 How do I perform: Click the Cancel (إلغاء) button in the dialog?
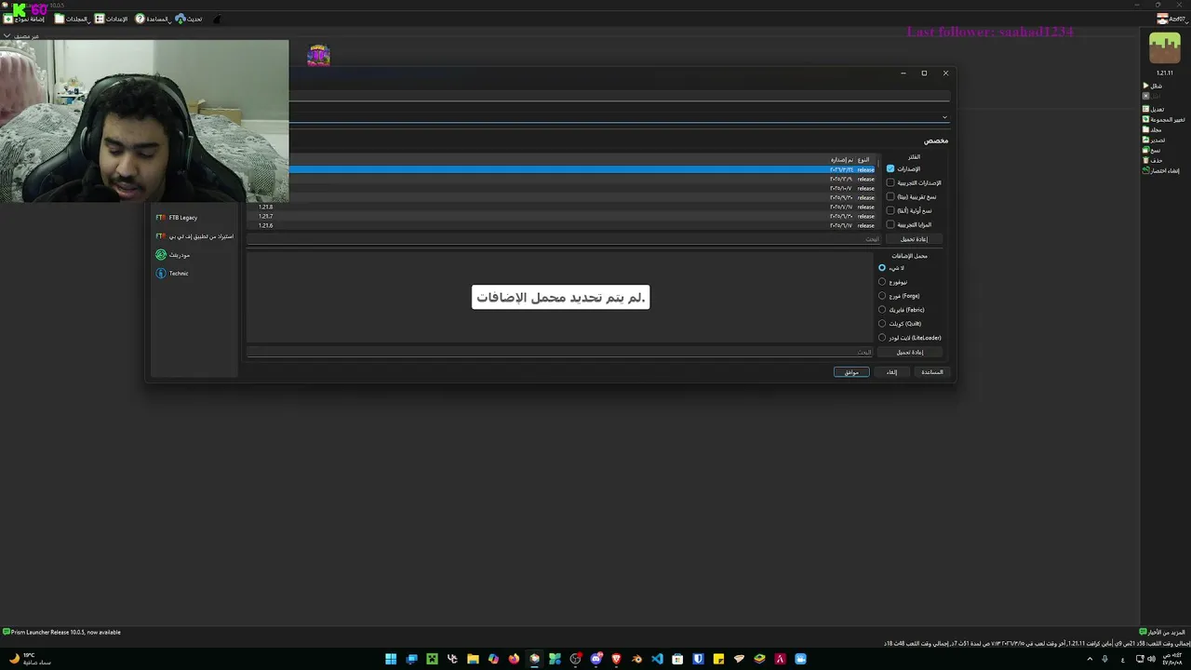point(891,372)
